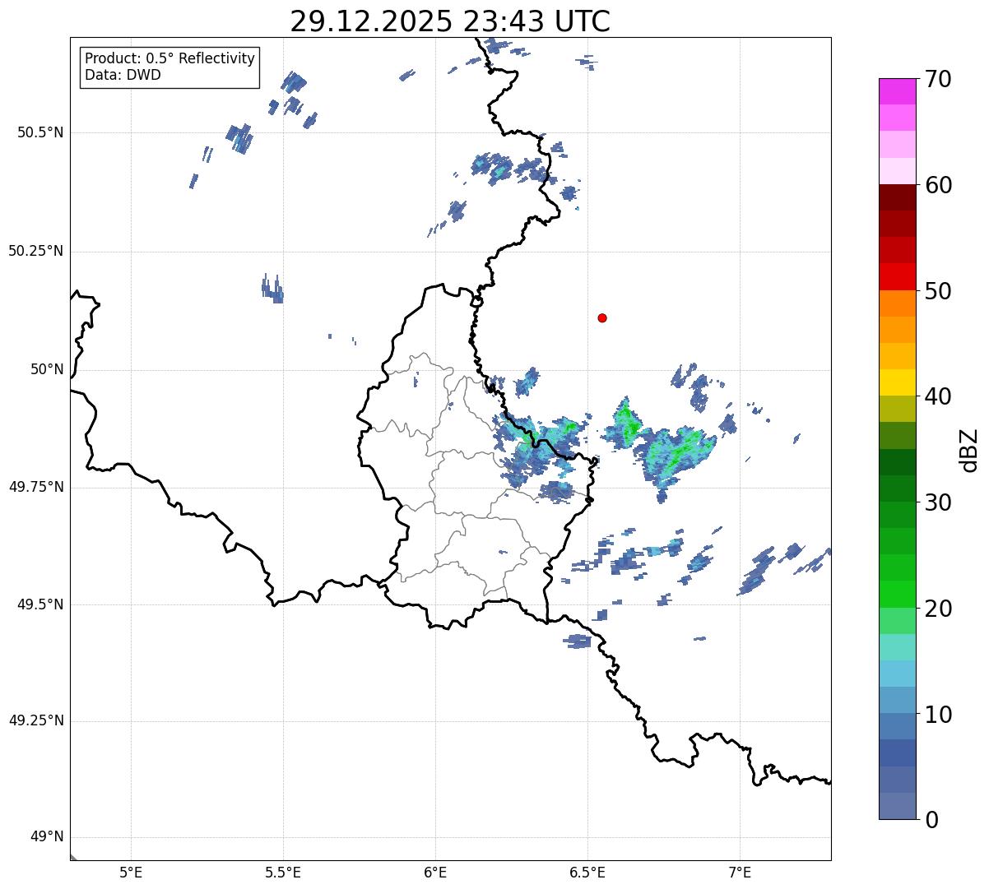Click the longitude label 7°E

[x=740, y=872]
